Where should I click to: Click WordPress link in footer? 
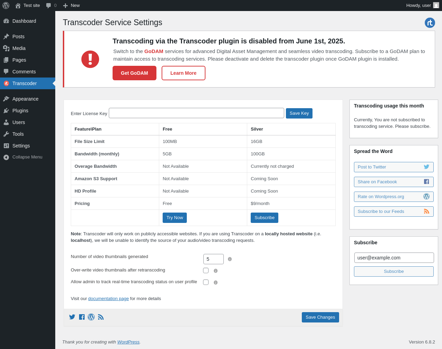(x=128, y=342)
